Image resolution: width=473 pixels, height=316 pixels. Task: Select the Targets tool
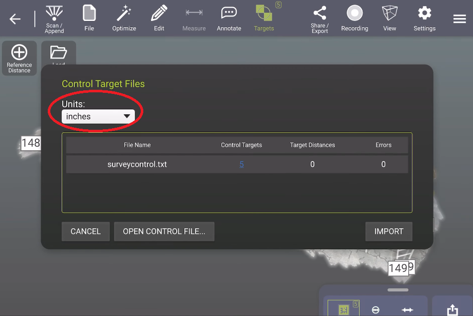tap(264, 18)
